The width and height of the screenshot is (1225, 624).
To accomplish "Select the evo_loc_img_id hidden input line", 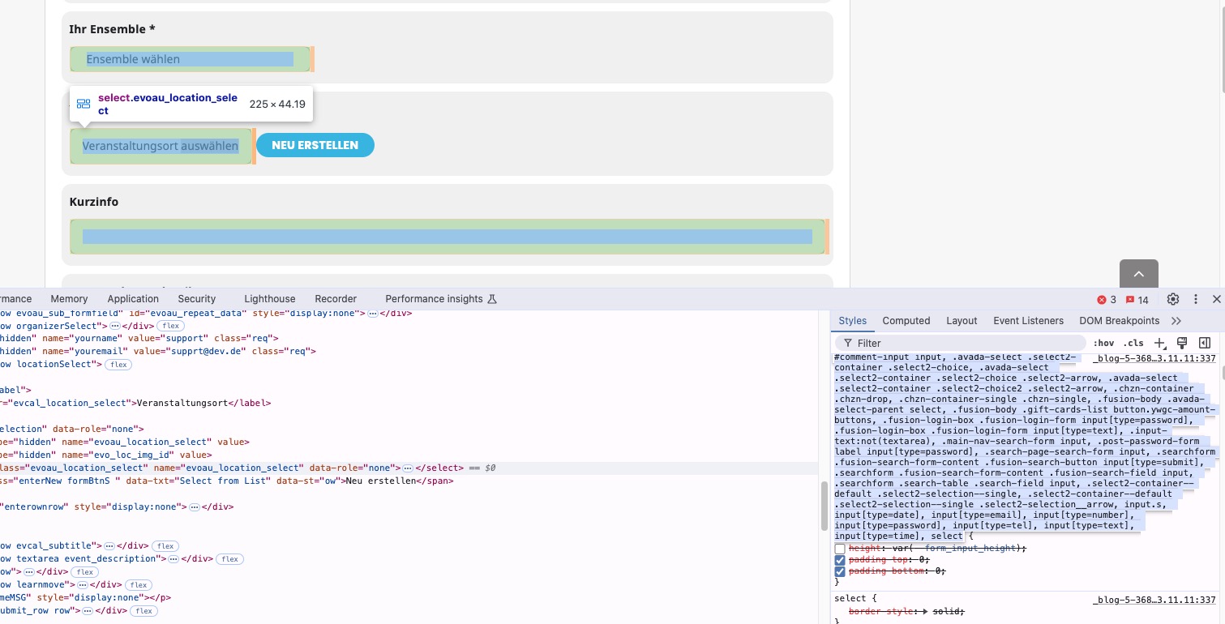I will (x=106, y=455).
